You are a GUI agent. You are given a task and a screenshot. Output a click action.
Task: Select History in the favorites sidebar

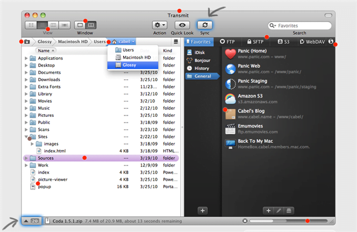coord(202,68)
